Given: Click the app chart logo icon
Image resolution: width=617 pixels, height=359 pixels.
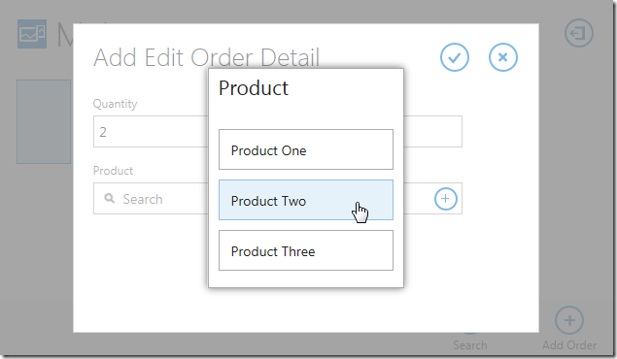Looking at the screenshot, I should point(32,34).
